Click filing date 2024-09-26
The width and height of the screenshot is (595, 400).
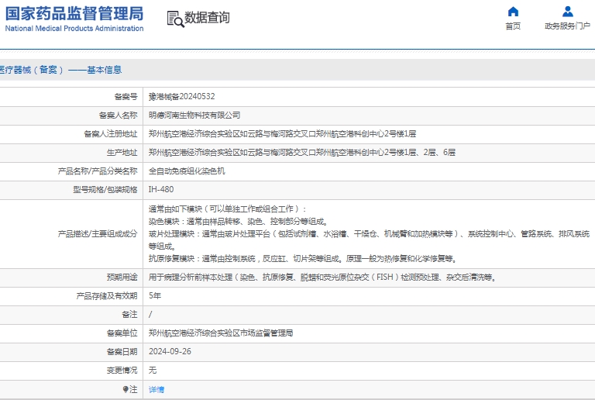coord(170,352)
